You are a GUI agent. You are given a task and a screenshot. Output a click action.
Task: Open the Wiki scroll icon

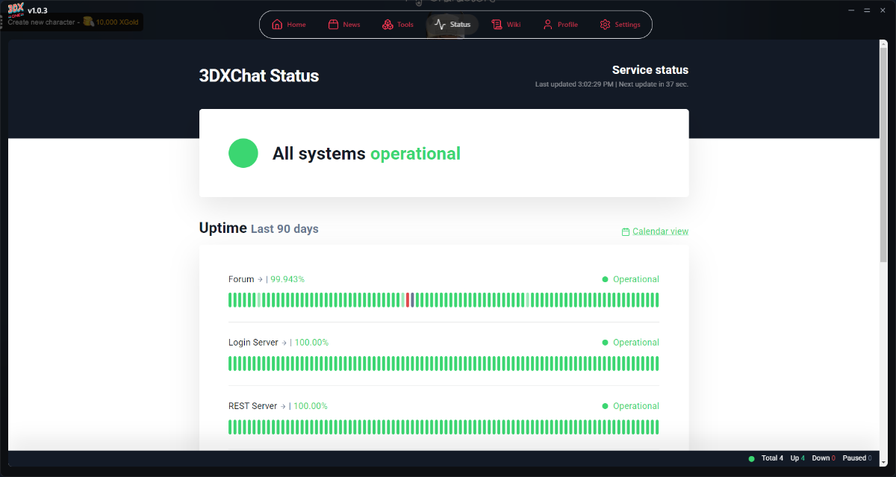497,25
